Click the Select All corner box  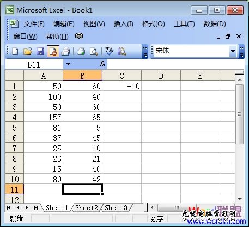click(x=15, y=76)
